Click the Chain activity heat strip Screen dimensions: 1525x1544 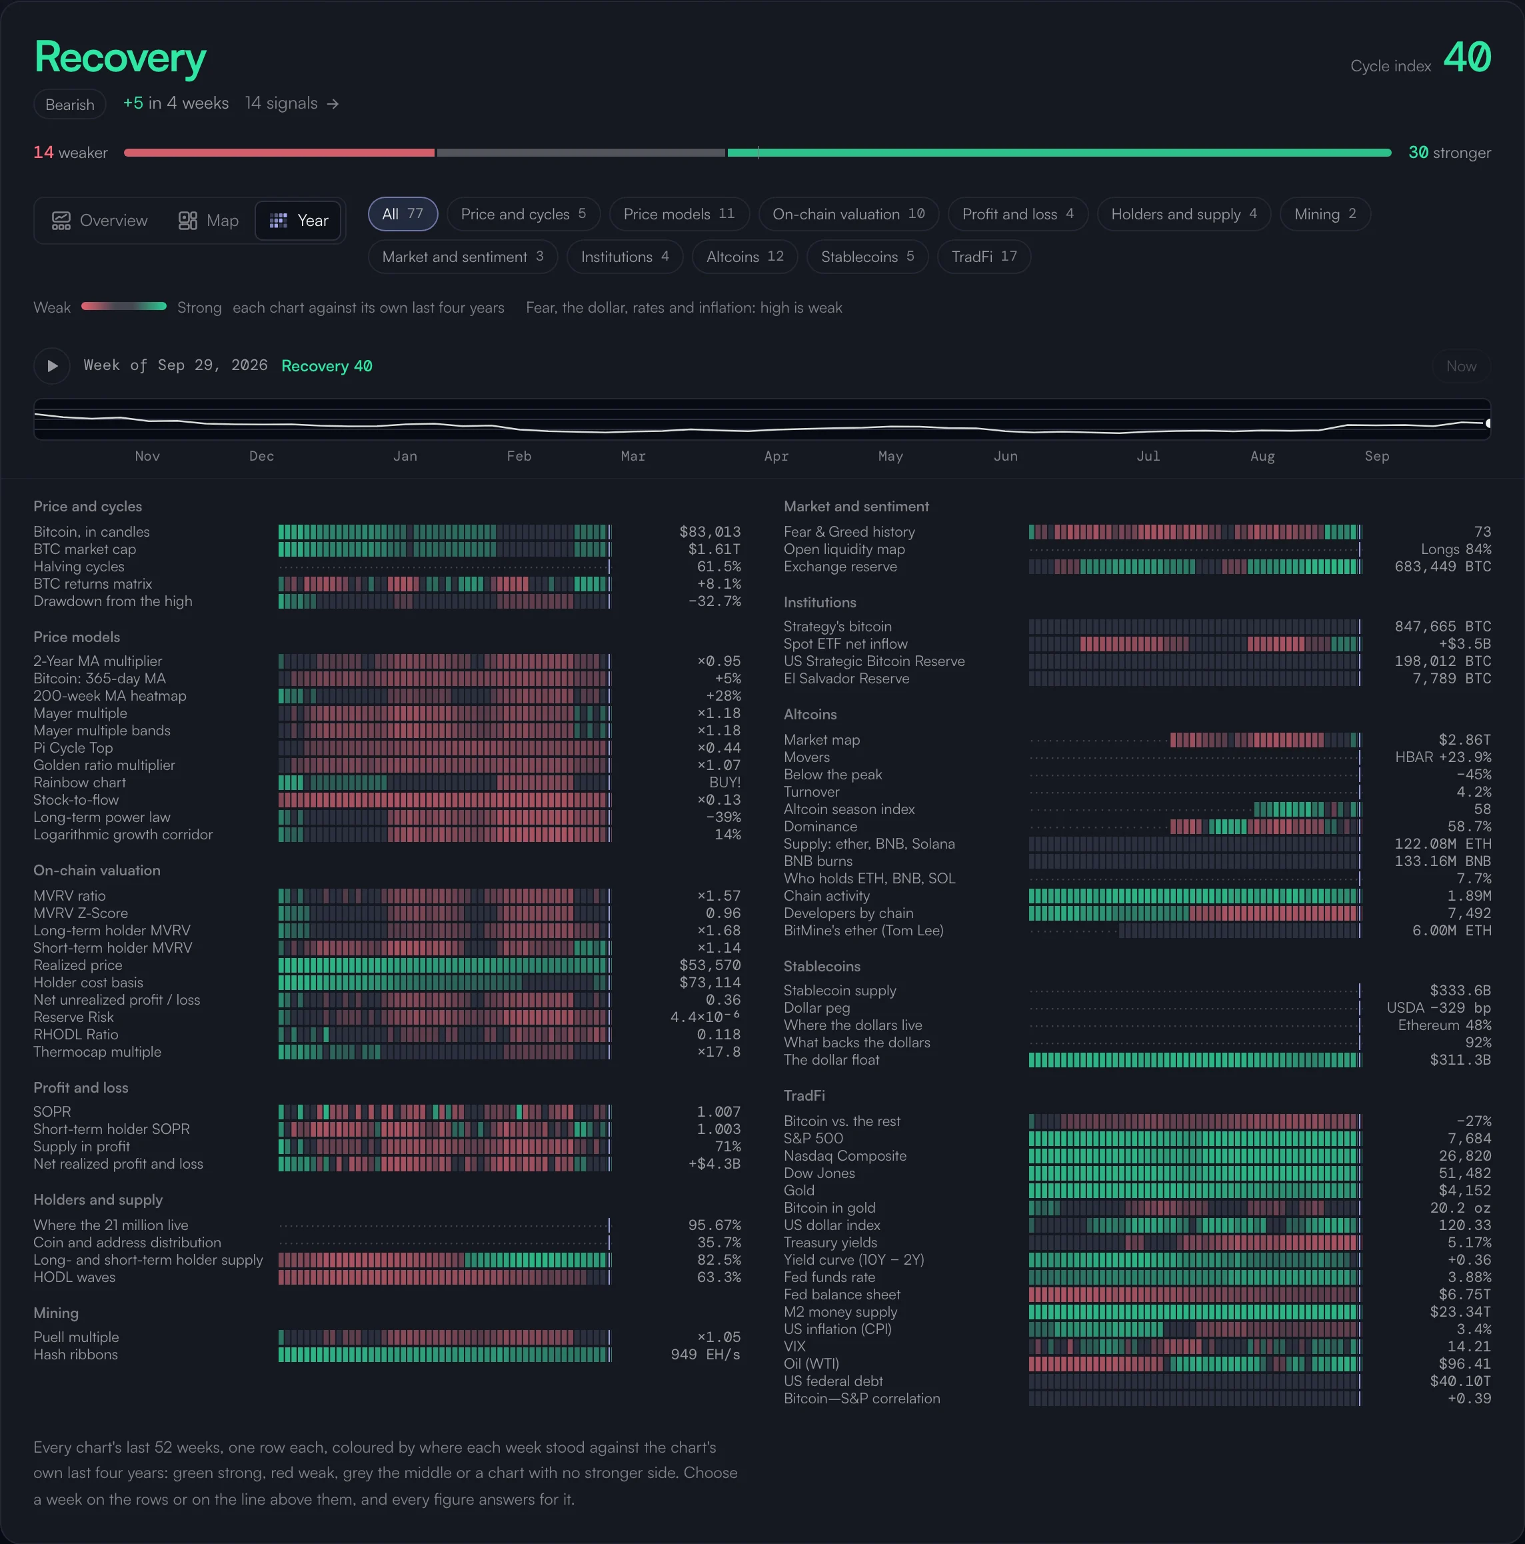click(x=1195, y=896)
